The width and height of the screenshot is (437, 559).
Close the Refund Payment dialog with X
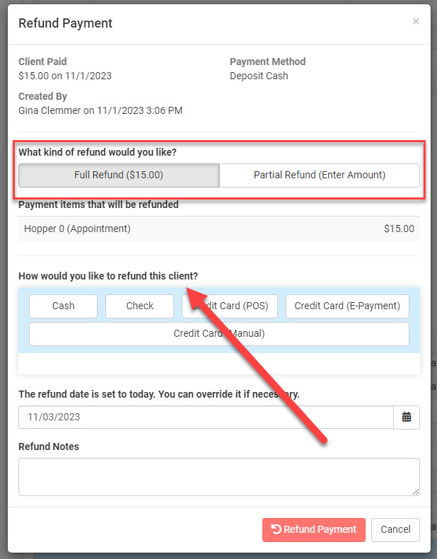(x=416, y=22)
